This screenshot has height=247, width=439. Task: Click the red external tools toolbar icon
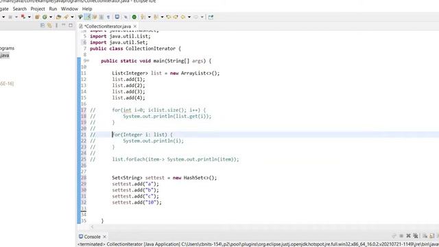[23, 16]
